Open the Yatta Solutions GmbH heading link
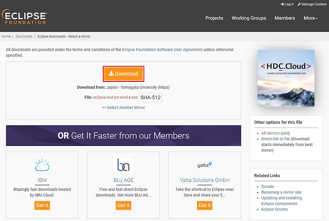This screenshot has height=221, width=329. [x=205, y=180]
